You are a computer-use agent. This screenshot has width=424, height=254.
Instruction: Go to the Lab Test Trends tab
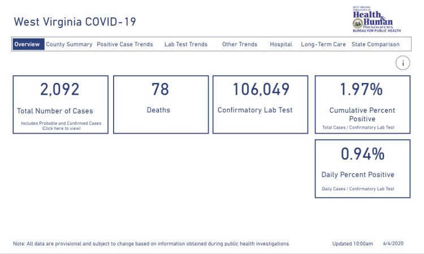coord(185,44)
